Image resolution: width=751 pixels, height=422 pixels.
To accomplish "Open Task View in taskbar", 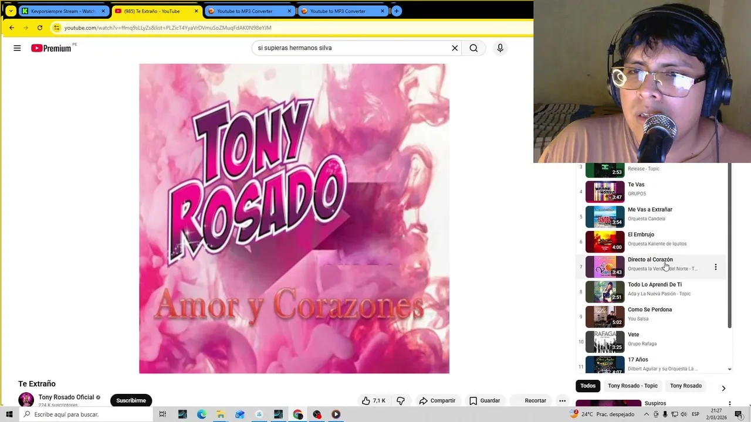I will 163,414.
